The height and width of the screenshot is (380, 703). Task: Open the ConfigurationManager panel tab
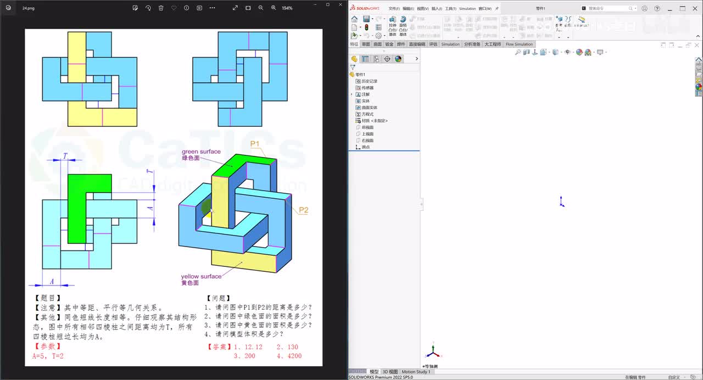tap(376, 59)
